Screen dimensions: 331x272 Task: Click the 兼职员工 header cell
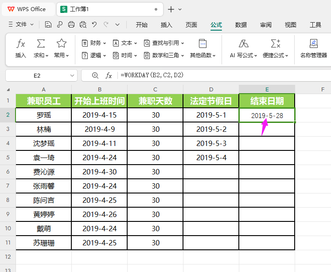pyautogui.click(x=44, y=101)
